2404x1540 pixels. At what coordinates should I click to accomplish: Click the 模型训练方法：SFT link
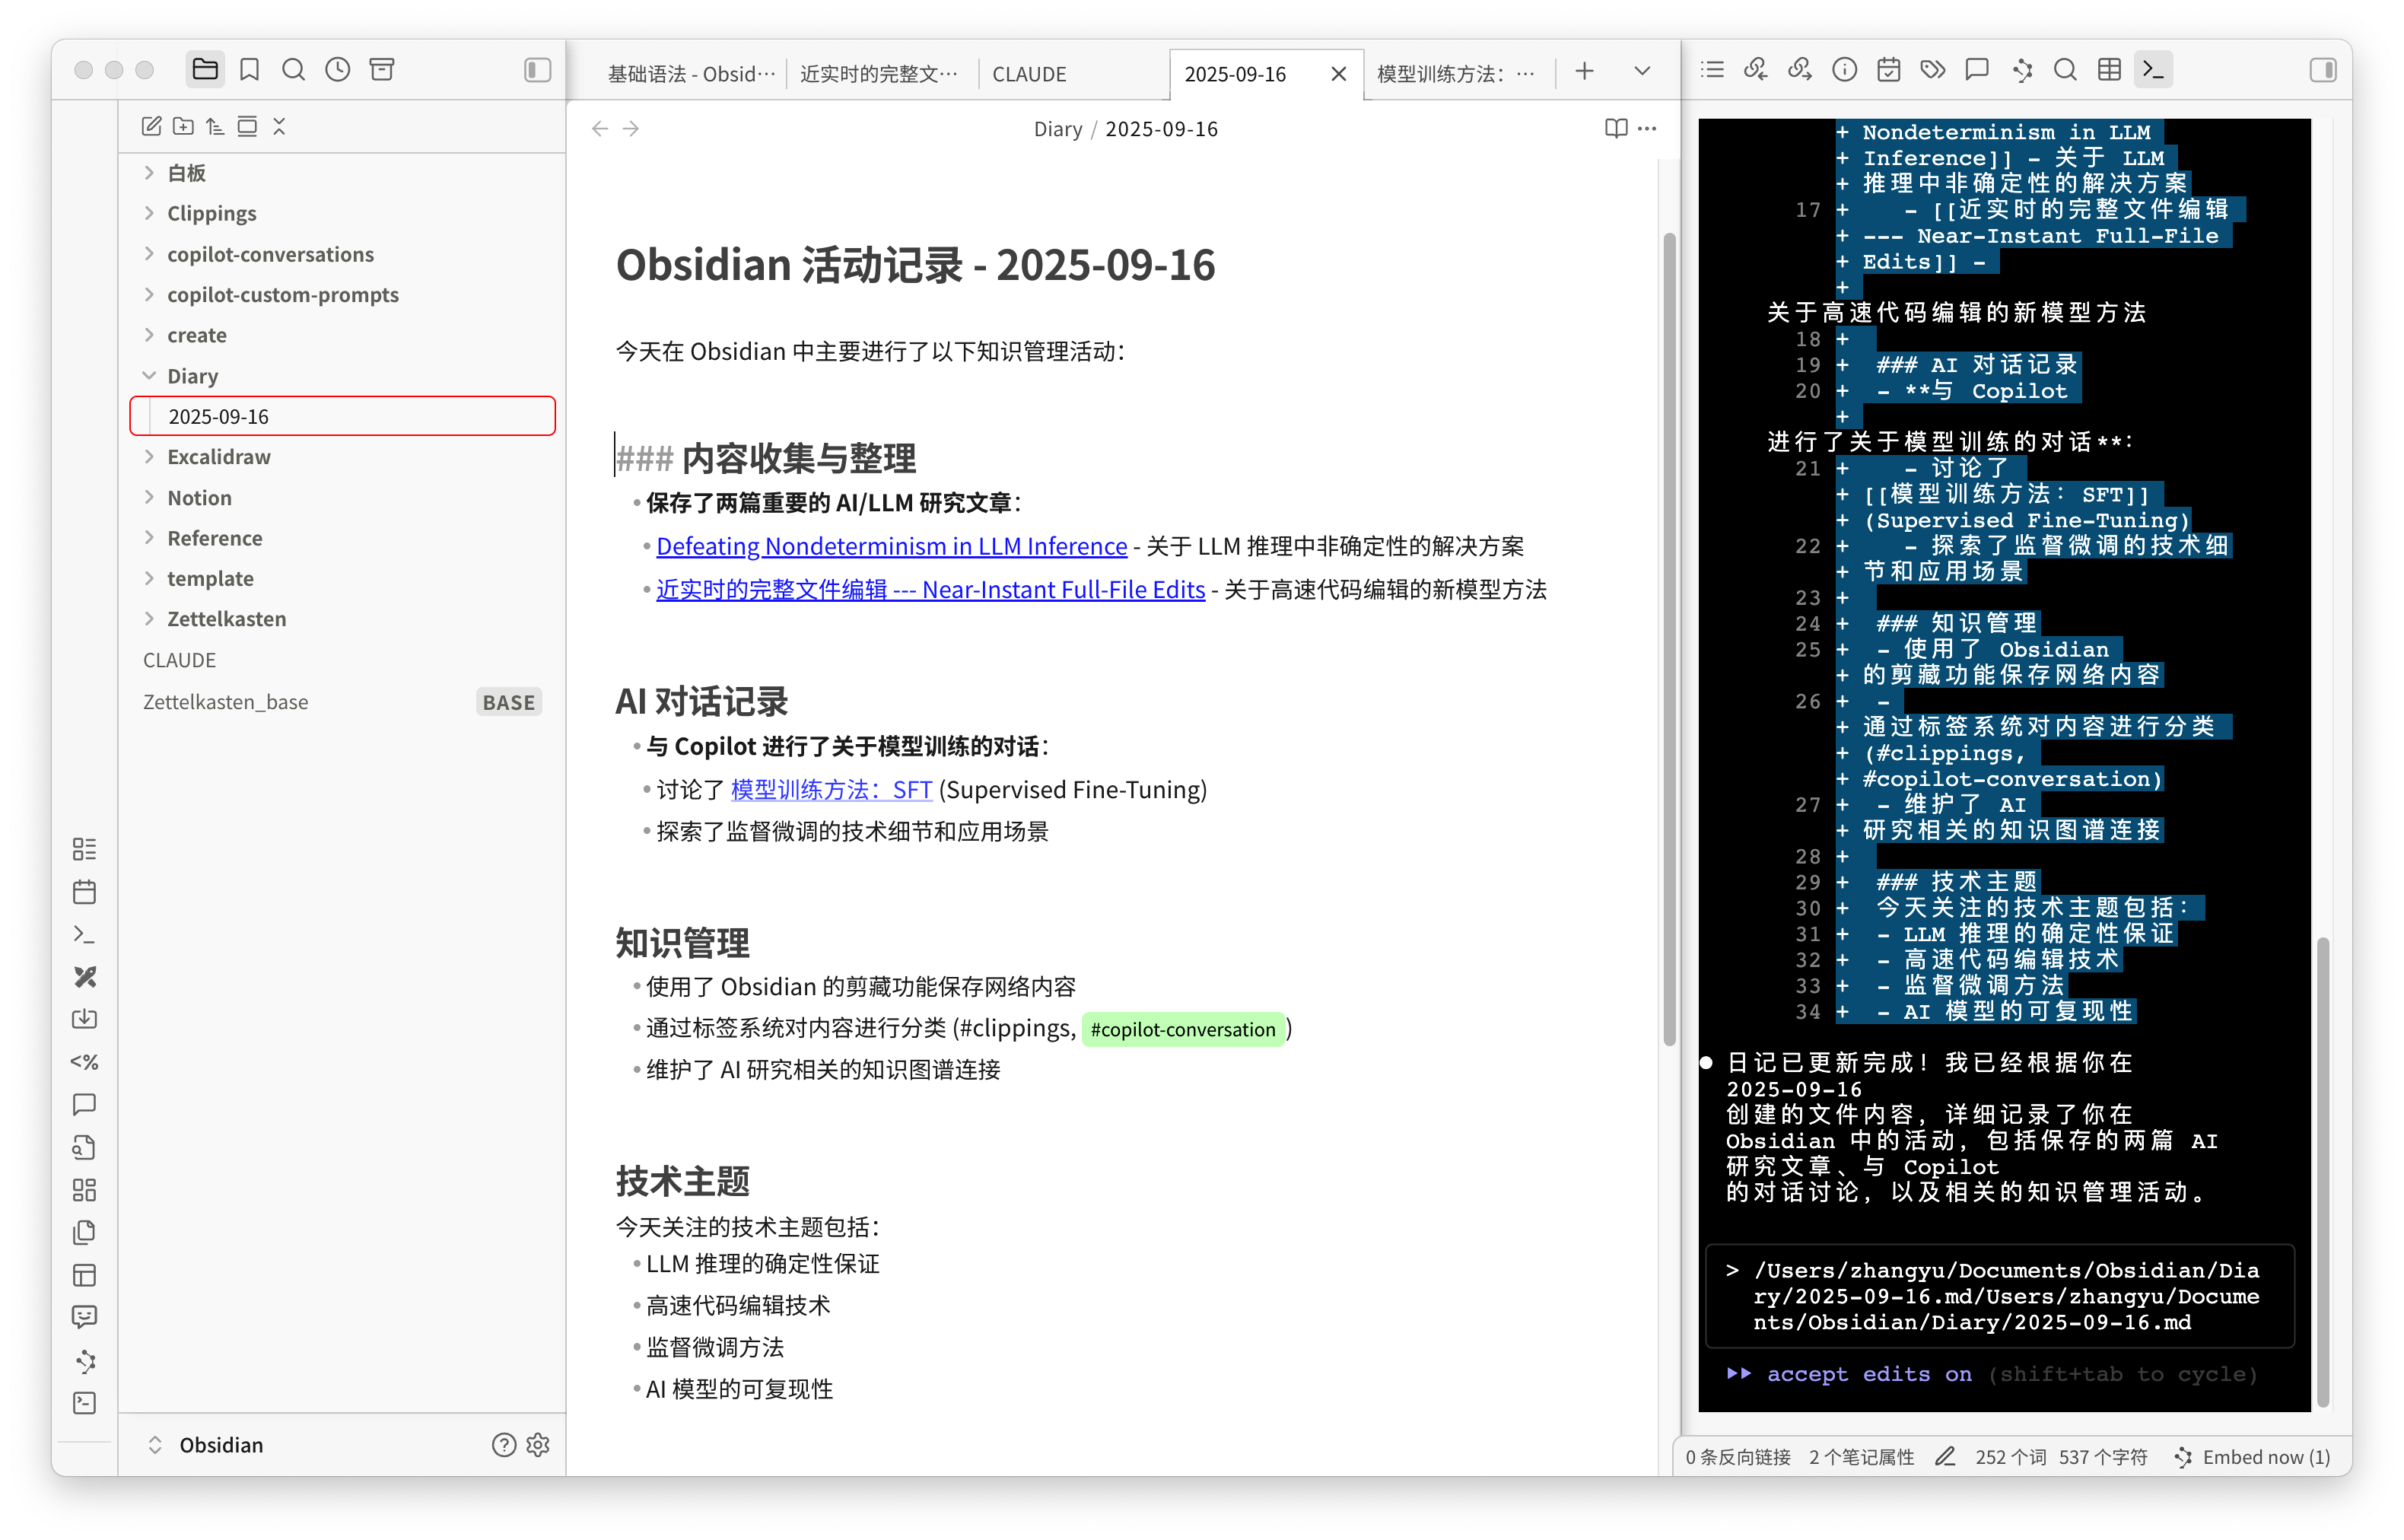point(831,789)
